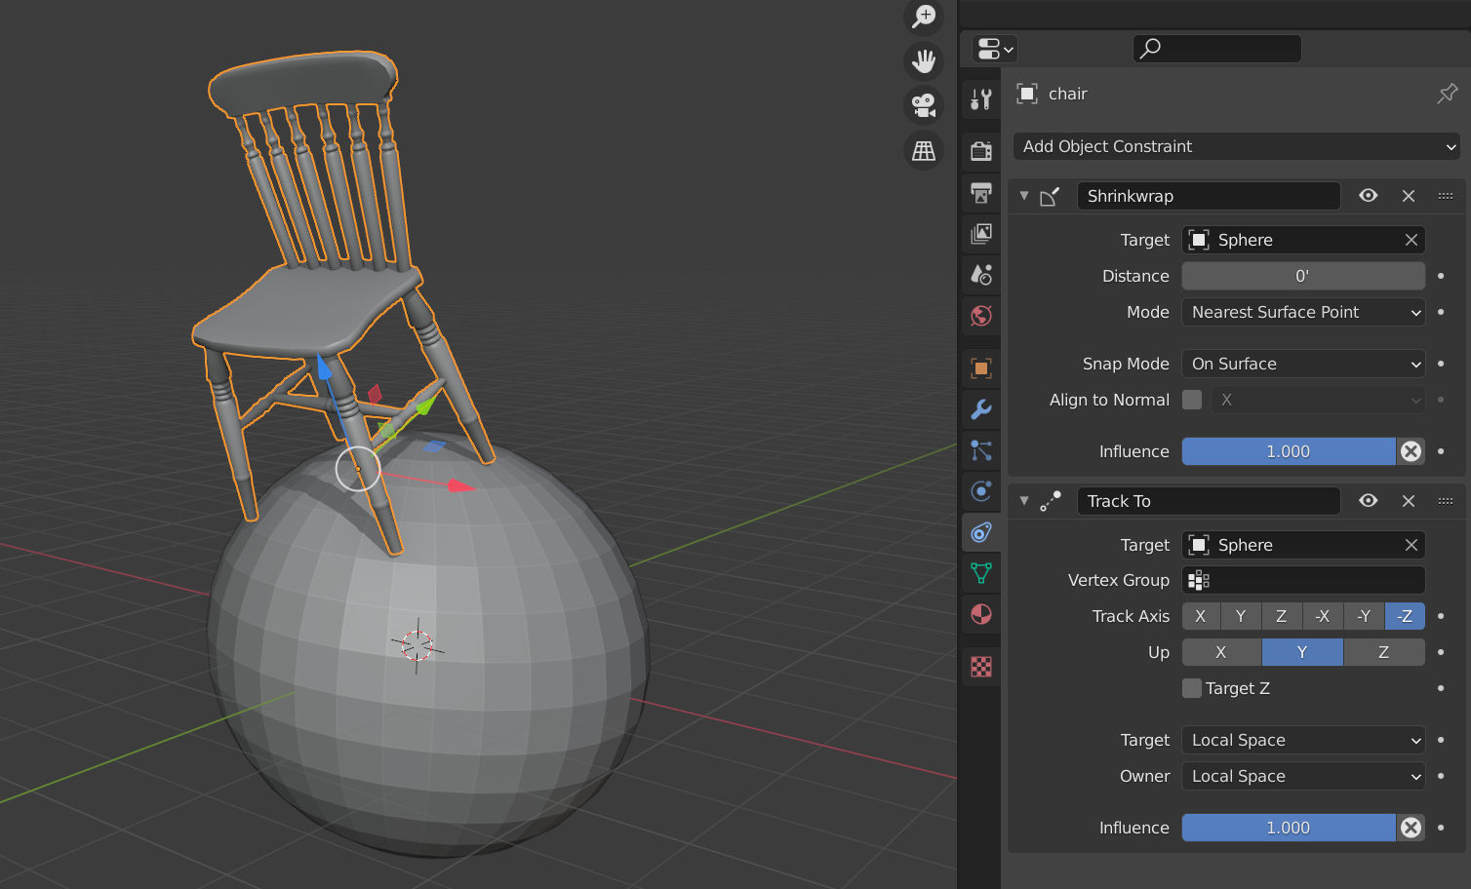
Task: Open the Object Constraints tab
Action: (981, 531)
